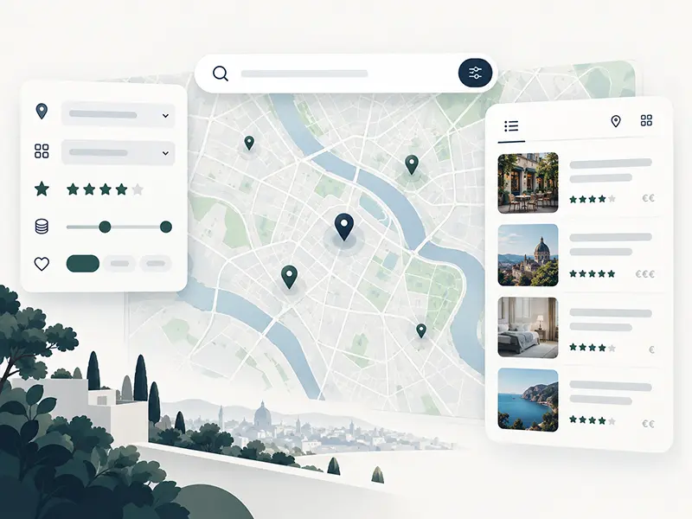Click the chevron of the category dropdown

(165, 153)
